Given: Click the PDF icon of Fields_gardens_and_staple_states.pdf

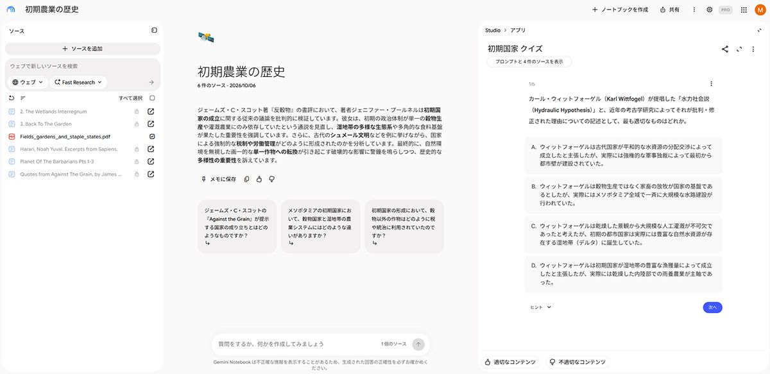Looking at the screenshot, I should tap(12, 137).
